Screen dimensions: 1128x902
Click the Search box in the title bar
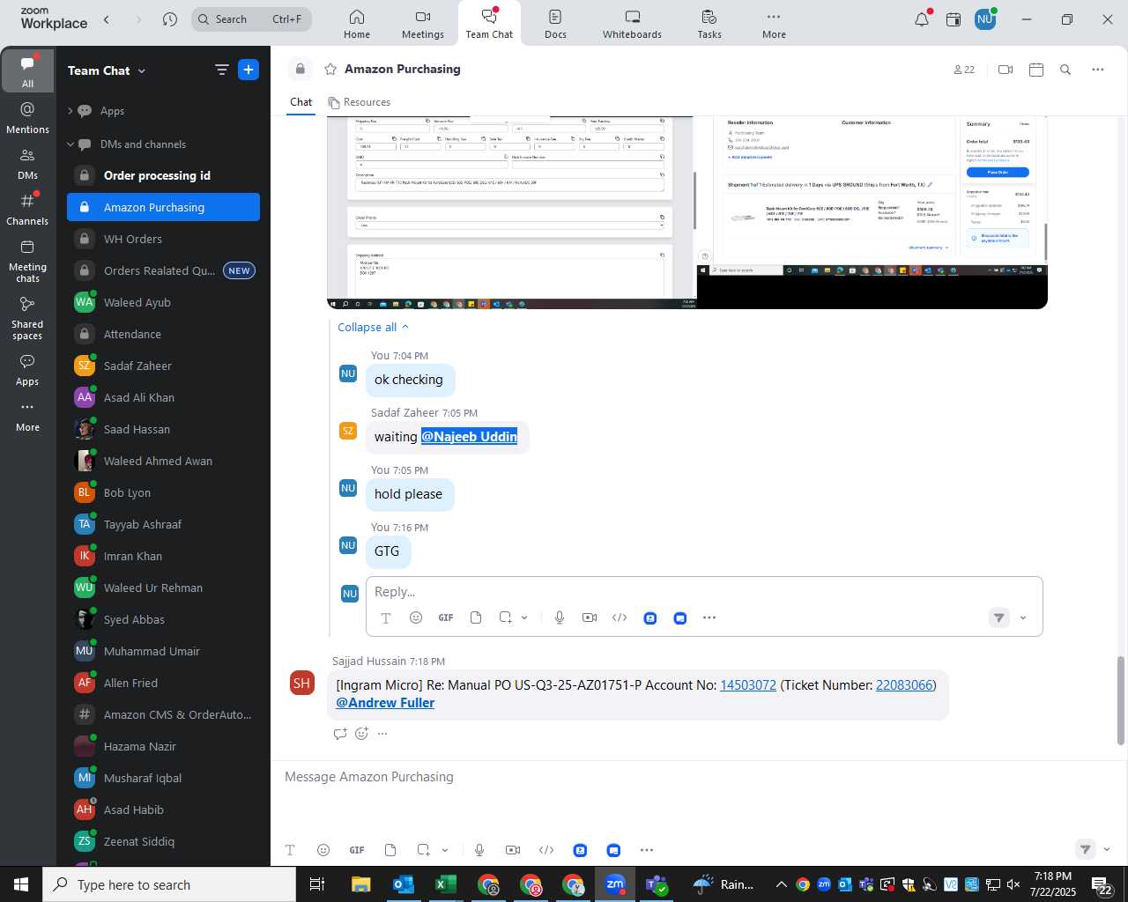(x=251, y=19)
